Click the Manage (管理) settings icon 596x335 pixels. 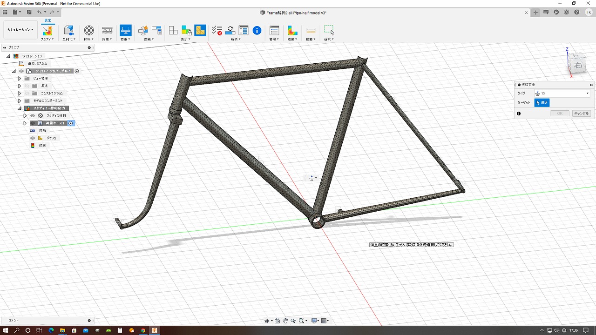(274, 31)
